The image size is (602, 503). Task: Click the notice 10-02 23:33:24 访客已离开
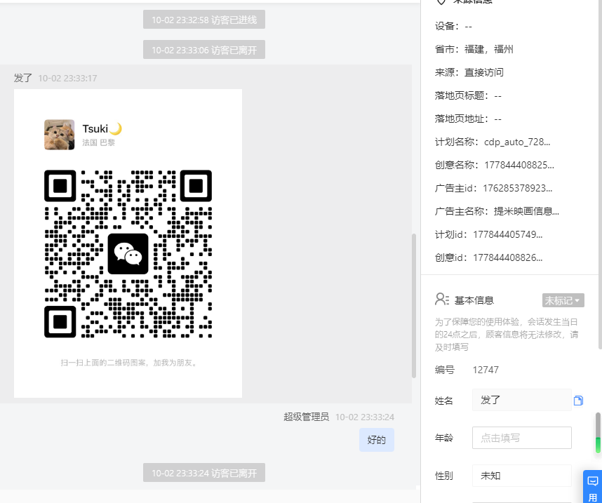pos(204,473)
